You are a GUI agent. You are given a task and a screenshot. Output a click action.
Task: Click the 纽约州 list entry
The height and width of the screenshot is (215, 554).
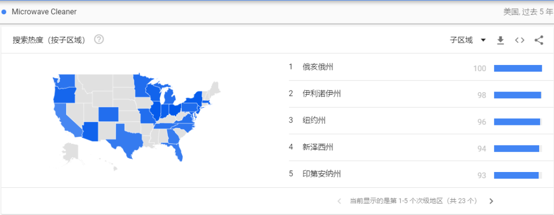[314, 120]
